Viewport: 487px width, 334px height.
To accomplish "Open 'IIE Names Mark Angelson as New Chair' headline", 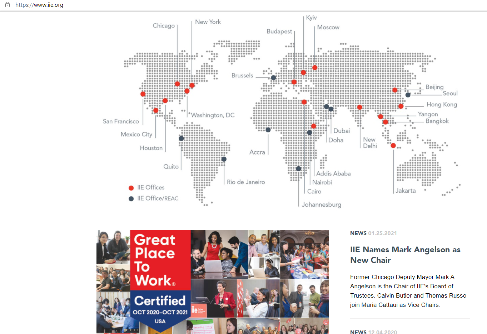I will pyautogui.click(x=405, y=255).
